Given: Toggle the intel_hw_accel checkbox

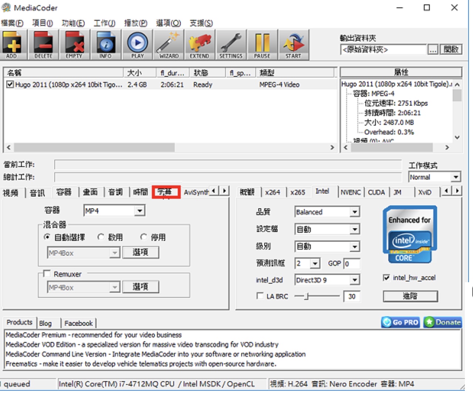Looking at the screenshot, I should coord(387,277).
